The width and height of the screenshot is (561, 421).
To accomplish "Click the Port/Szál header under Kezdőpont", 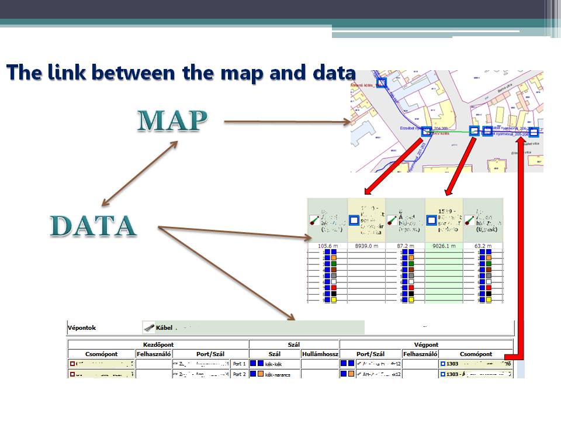I will [x=210, y=354].
